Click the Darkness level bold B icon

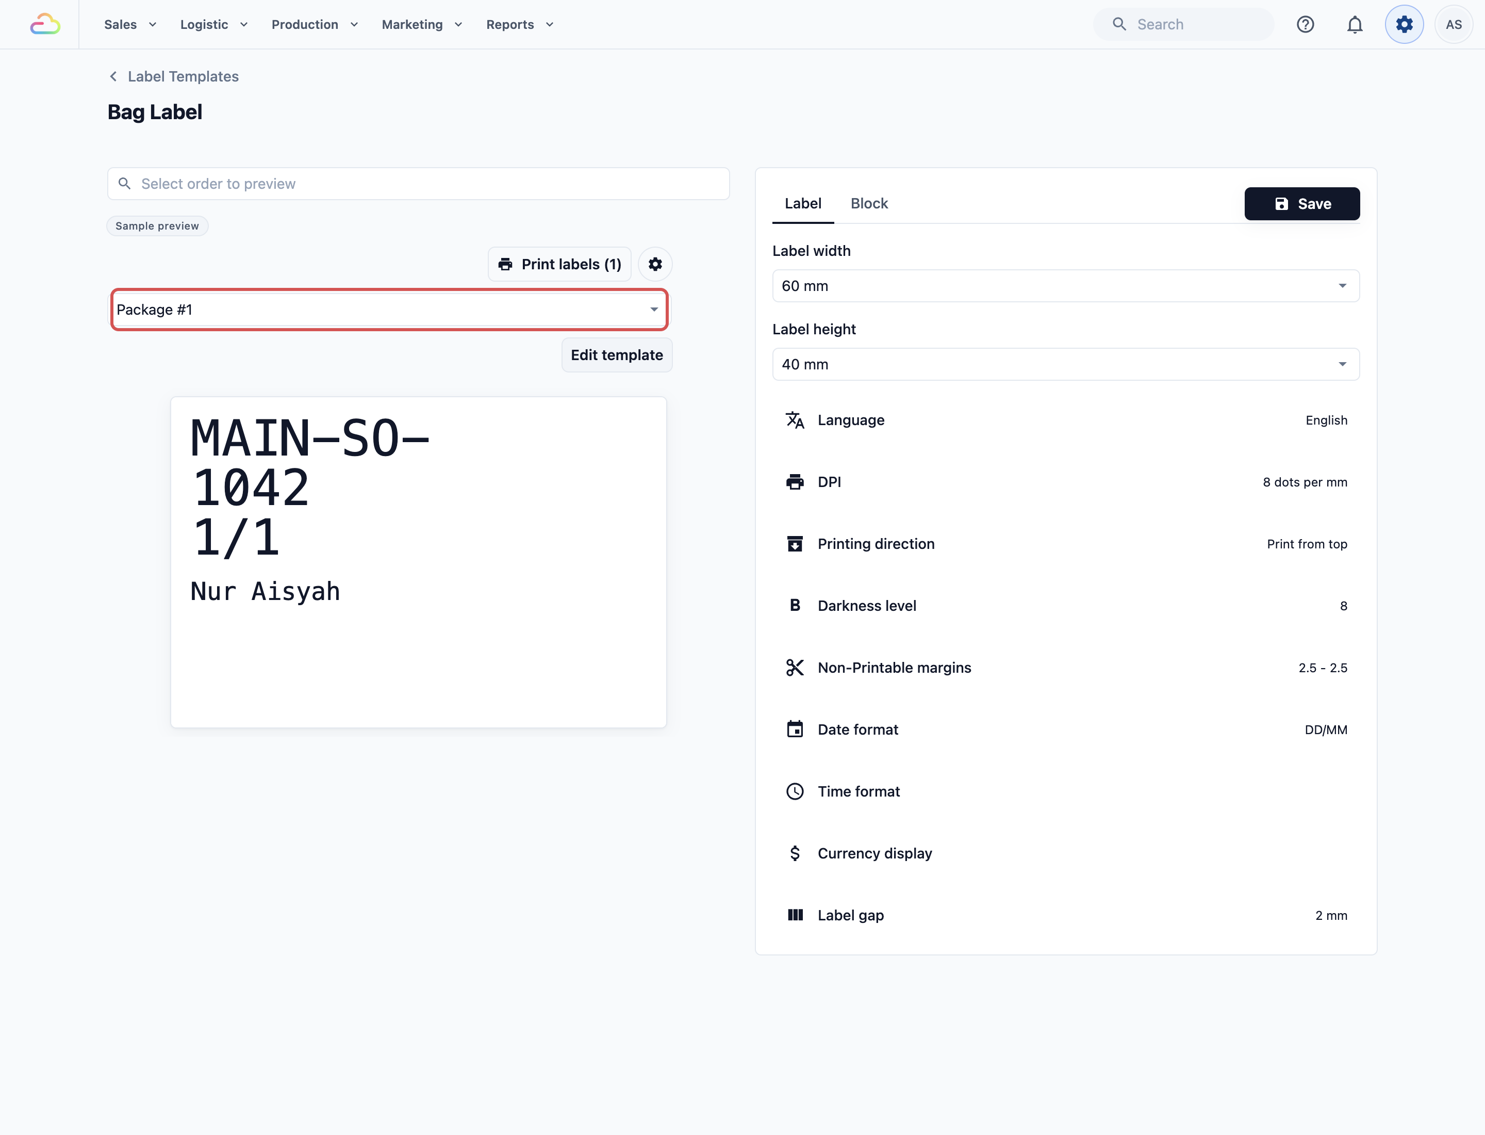coord(795,605)
